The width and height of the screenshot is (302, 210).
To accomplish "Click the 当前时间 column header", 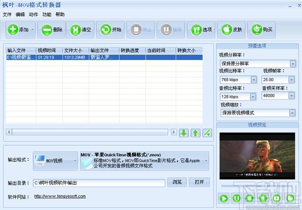I will (160, 50).
